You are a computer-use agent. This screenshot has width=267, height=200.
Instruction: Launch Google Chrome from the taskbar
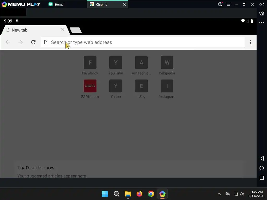[151, 194]
